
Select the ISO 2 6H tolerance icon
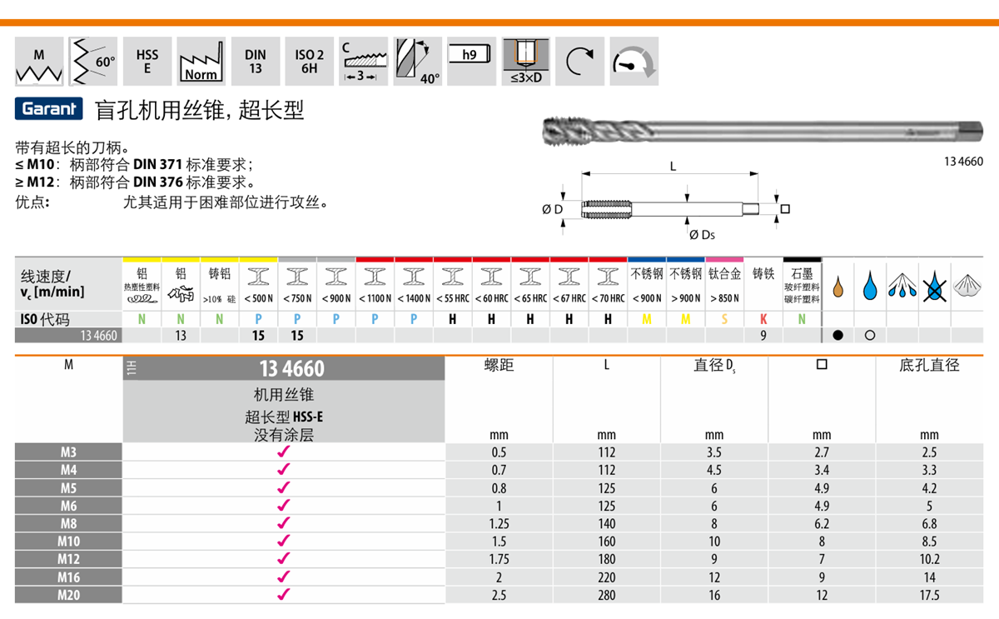pyautogui.click(x=310, y=61)
